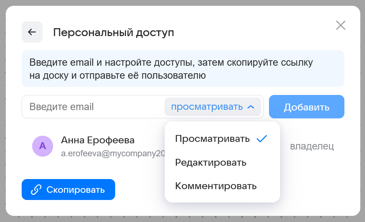Click the name Анна Ерофеева

point(97,140)
